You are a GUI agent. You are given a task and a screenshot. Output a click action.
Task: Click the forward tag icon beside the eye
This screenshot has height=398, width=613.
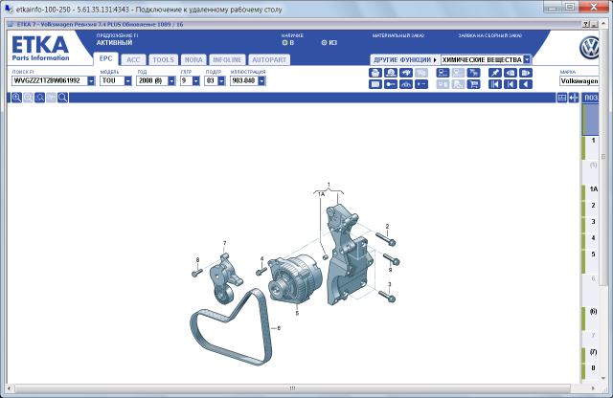(x=526, y=73)
